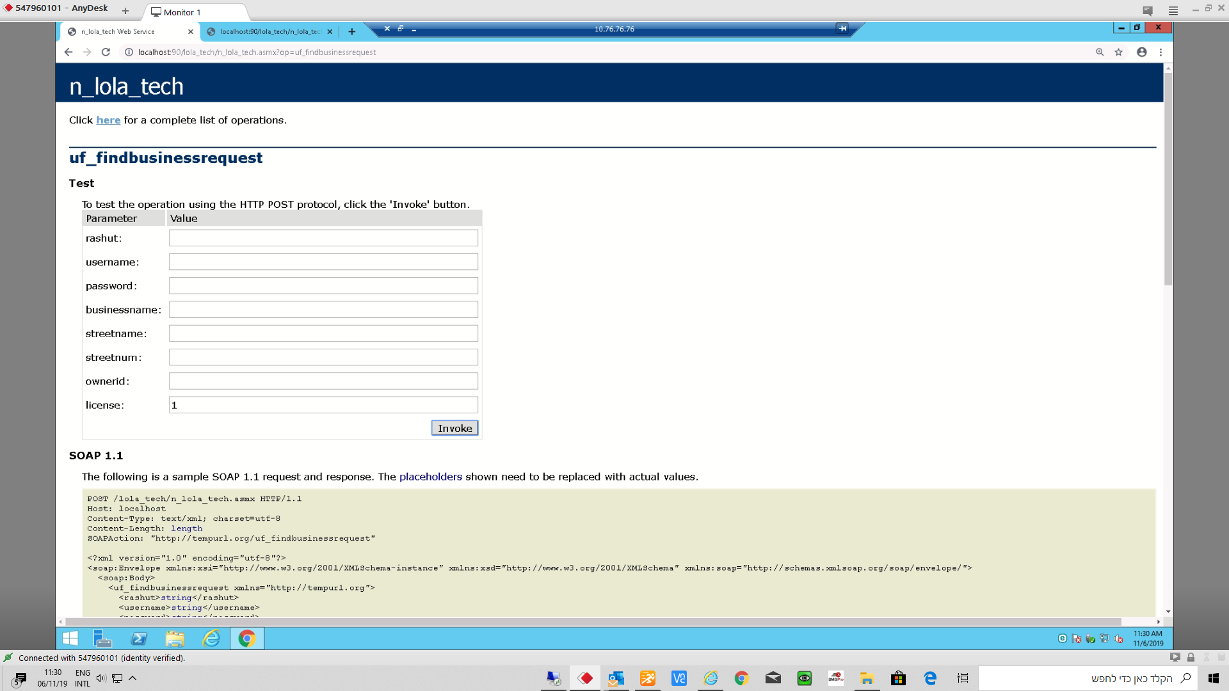This screenshot has width=1229, height=691.
Task: Open File Explorer in remote taskbar
Action: 175,639
